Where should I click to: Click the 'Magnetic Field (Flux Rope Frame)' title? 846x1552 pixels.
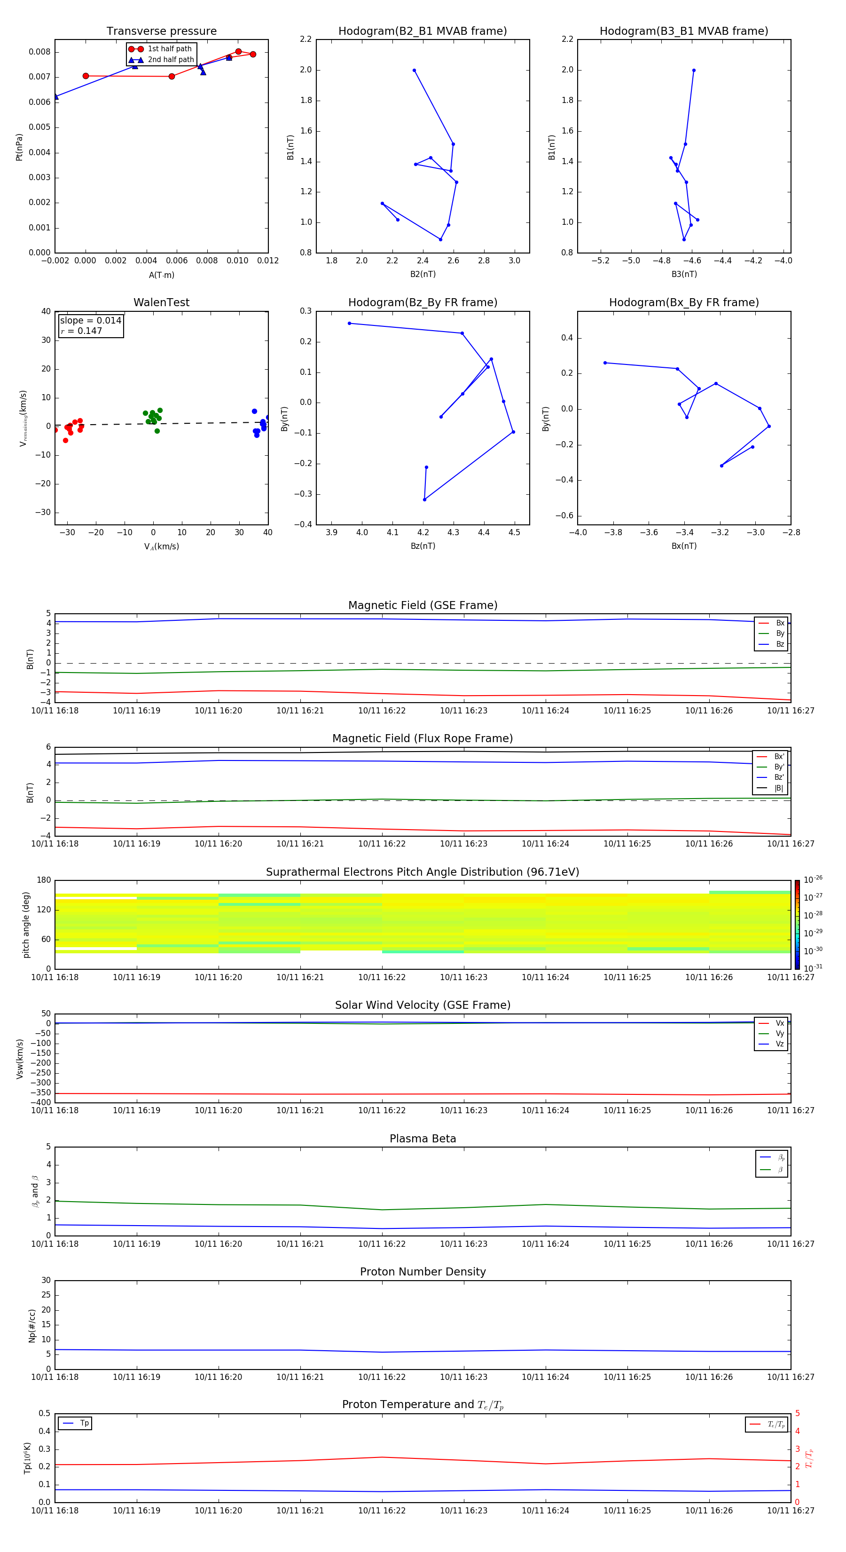point(423,739)
